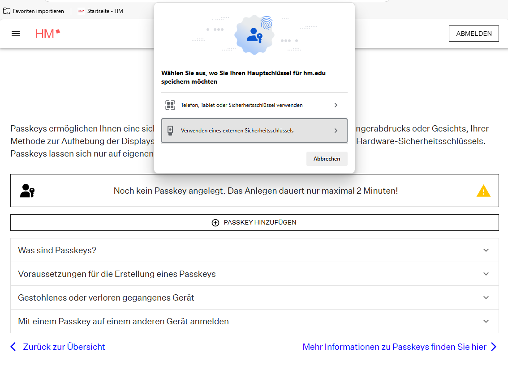Screen dimensions: 508x365
Task: Expand 'Gestohlenes oder verloren gegangenes Gerät' chevron
Action: 486,297
